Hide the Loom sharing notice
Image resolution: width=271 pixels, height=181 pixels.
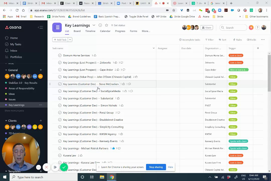pyautogui.click(x=170, y=167)
